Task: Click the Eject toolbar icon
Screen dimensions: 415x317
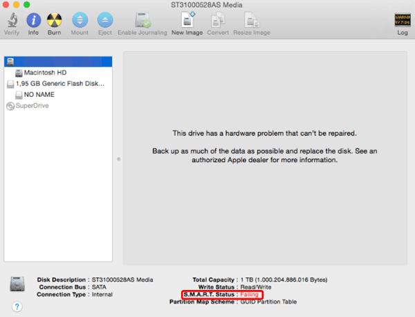Action: click(105, 20)
